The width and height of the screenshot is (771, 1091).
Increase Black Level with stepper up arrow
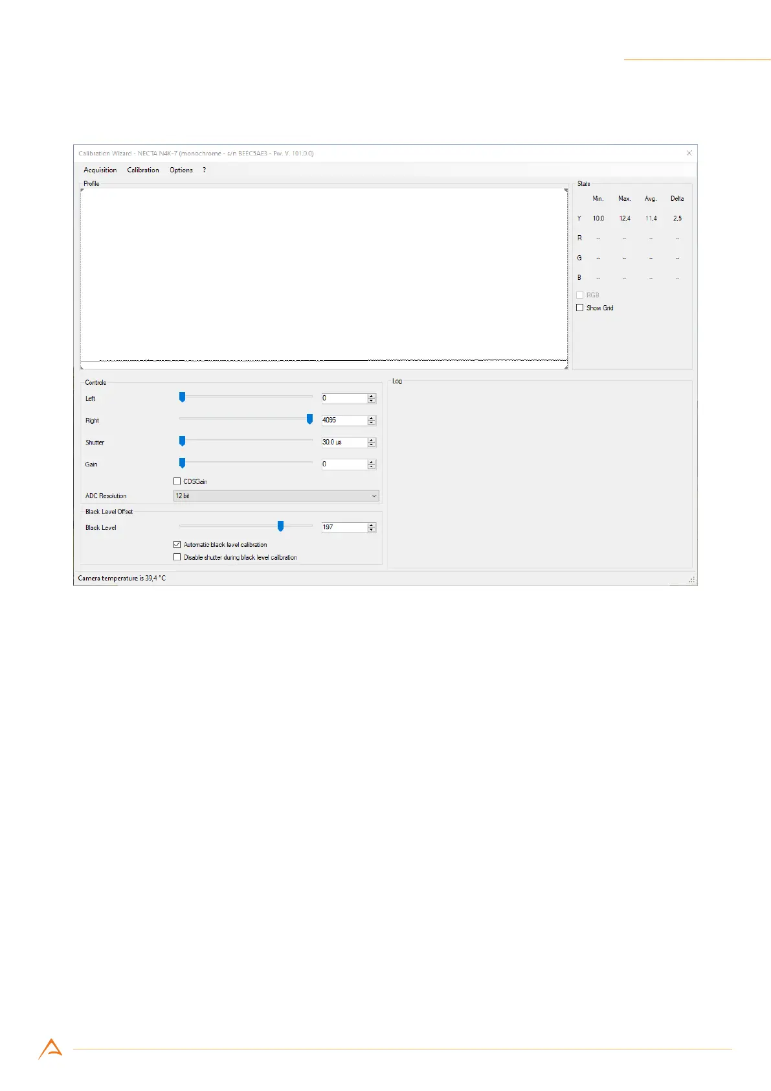point(372,525)
